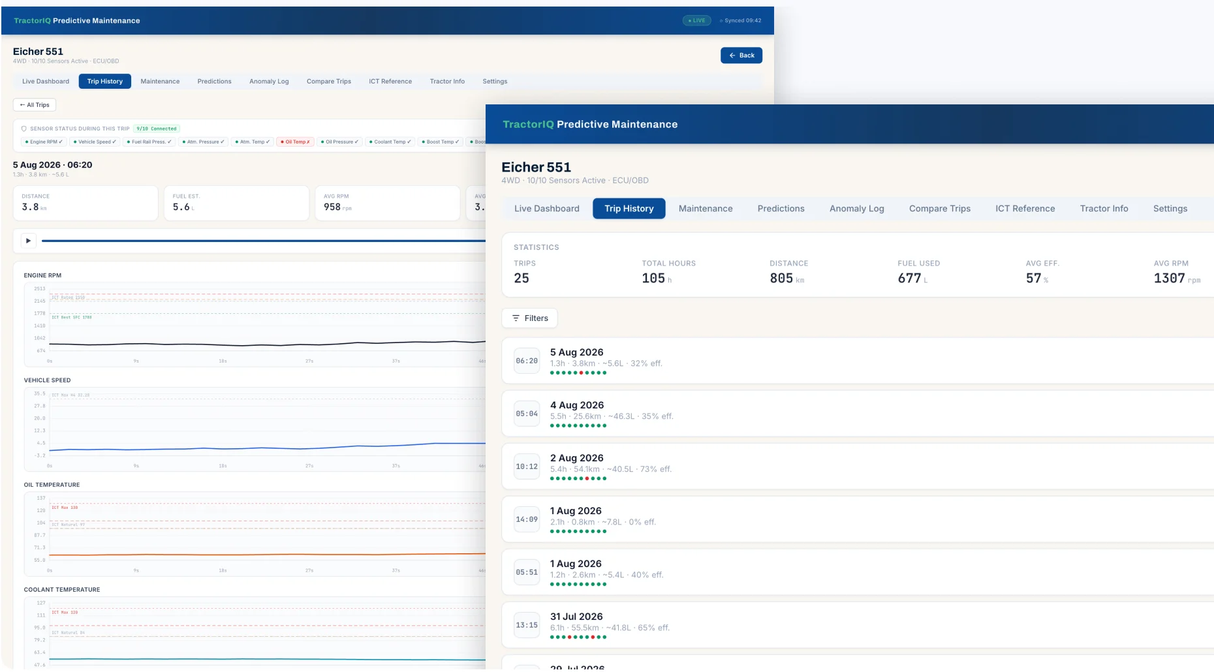Viewport: 1214px width, 672px height.
Task: Open Settings tab in the rear window
Action: (x=495, y=82)
